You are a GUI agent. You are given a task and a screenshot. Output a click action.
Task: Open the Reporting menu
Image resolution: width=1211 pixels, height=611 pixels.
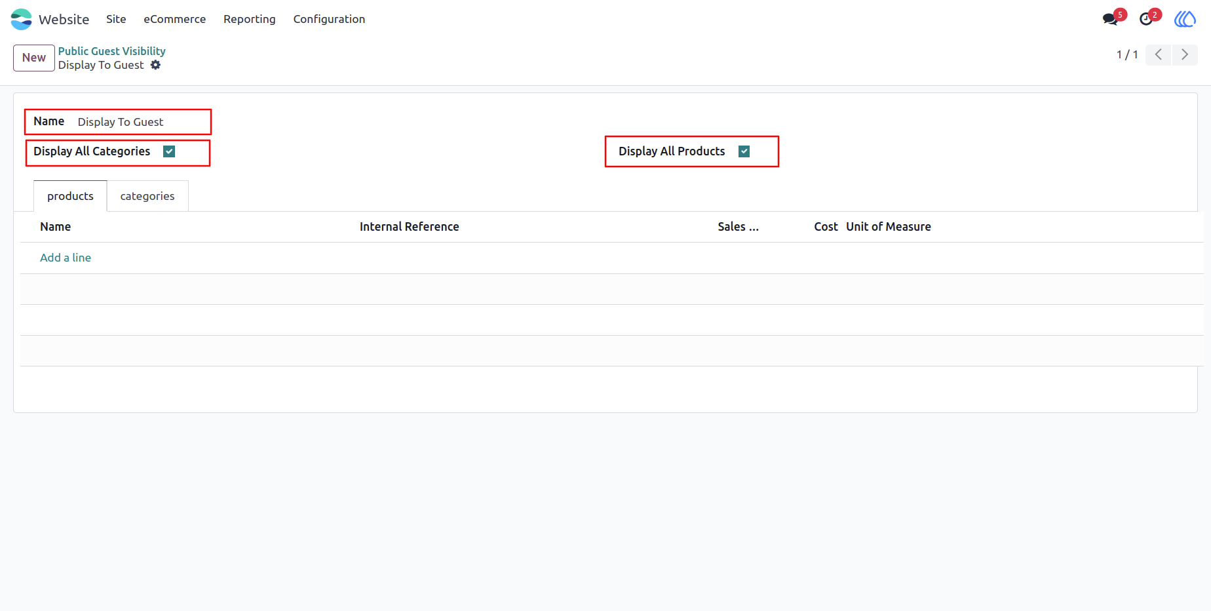(249, 19)
